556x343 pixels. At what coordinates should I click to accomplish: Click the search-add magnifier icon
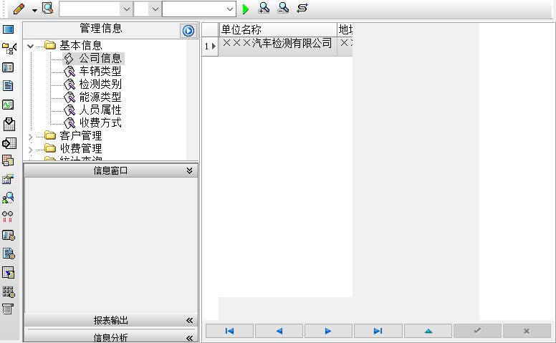pos(264,8)
